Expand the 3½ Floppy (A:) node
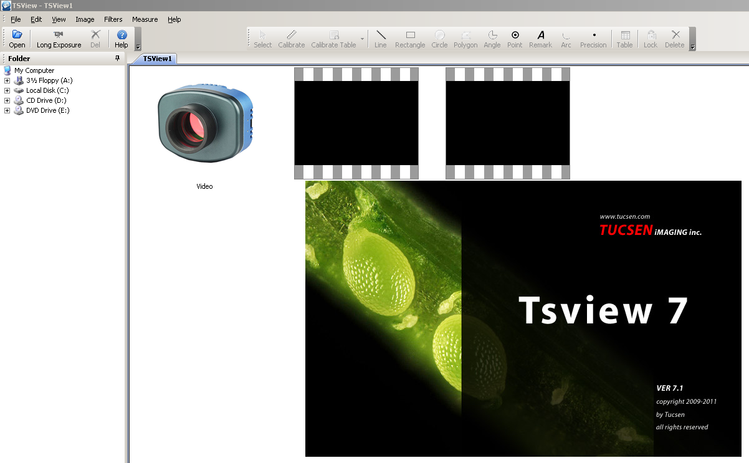 7,80
